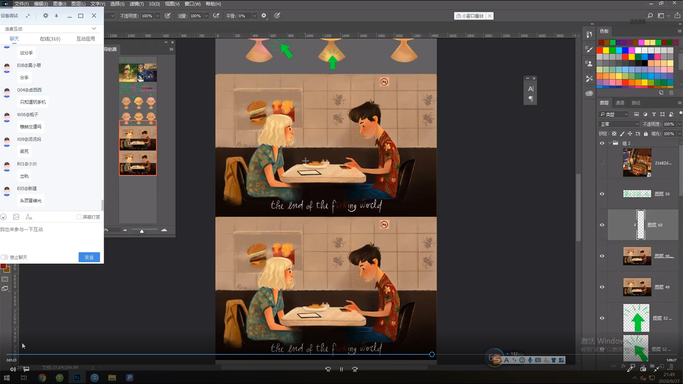Hide layer 图层 52 with the up arrow

click(x=602, y=318)
